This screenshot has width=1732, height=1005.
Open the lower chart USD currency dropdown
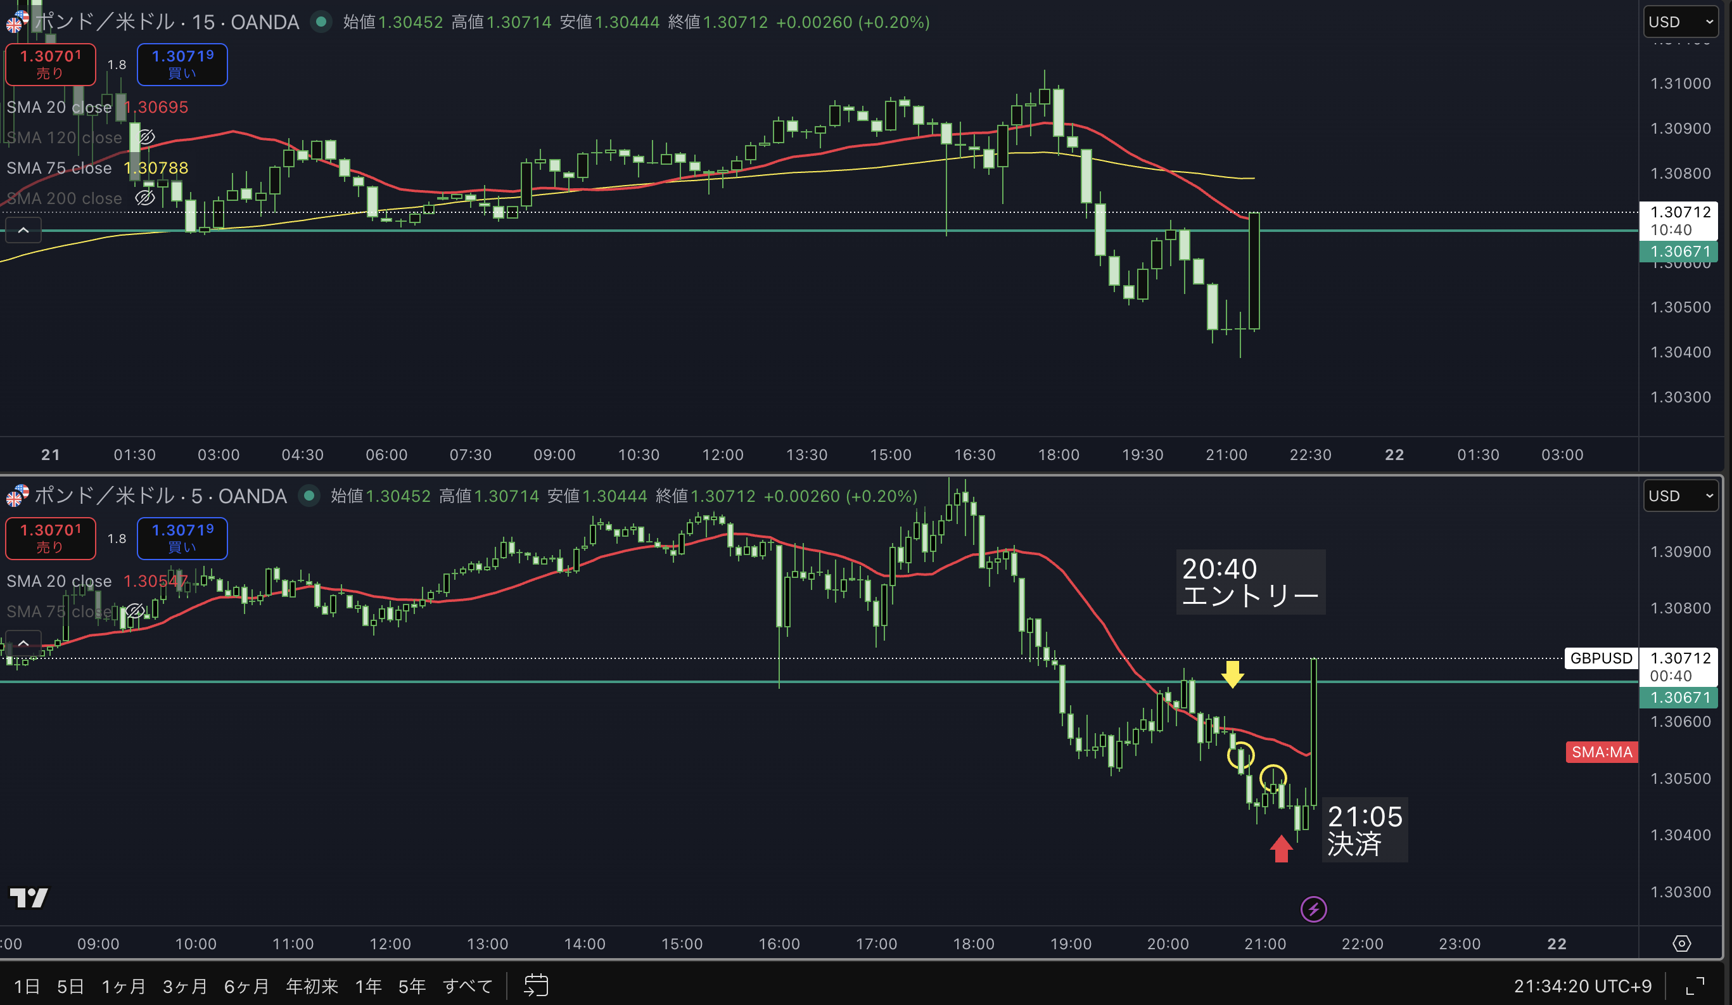tap(1680, 496)
